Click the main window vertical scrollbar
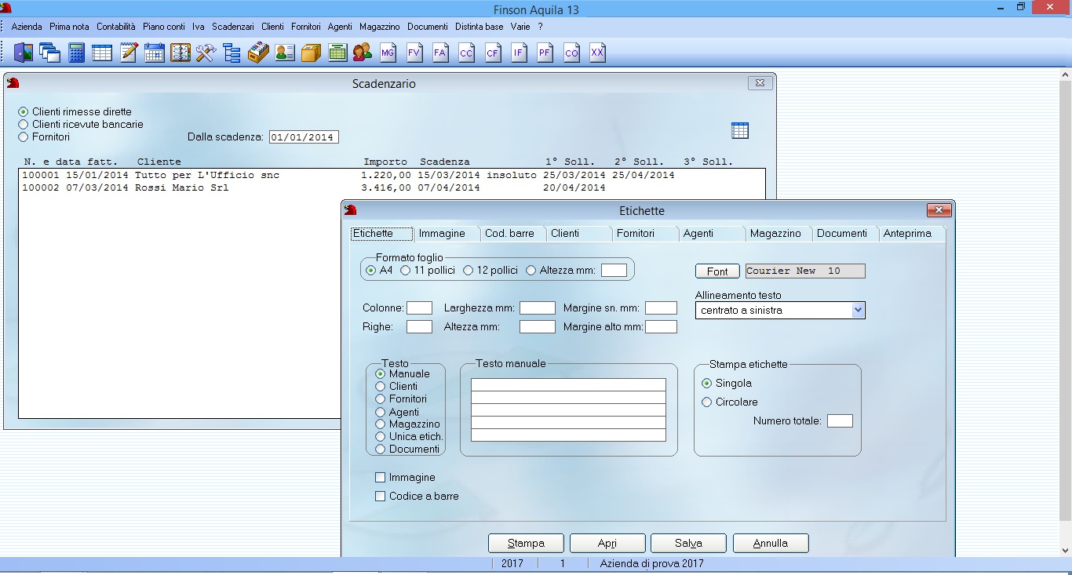Screen dimensions: 1072x575 (x=1066, y=312)
